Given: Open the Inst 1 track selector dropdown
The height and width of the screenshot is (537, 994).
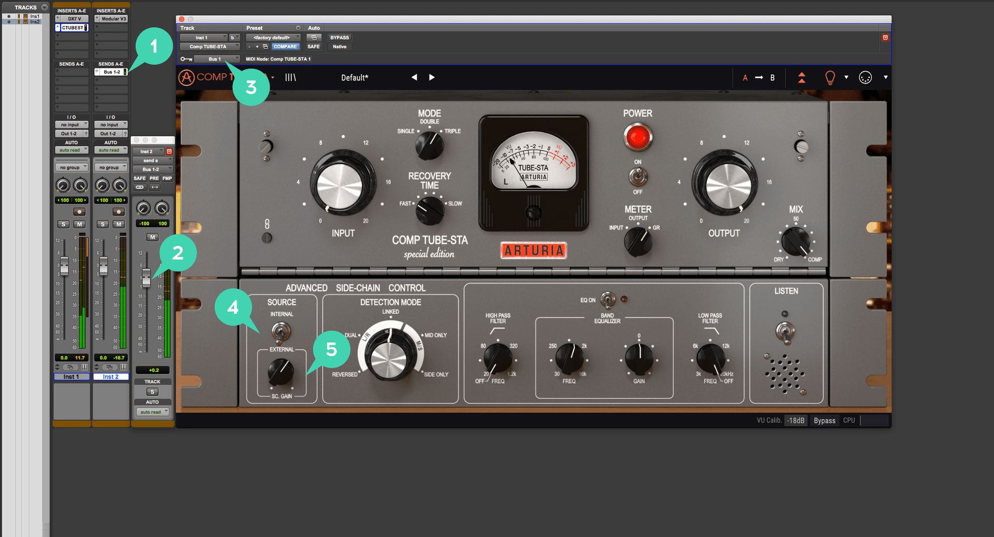Looking at the screenshot, I should 203,37.
